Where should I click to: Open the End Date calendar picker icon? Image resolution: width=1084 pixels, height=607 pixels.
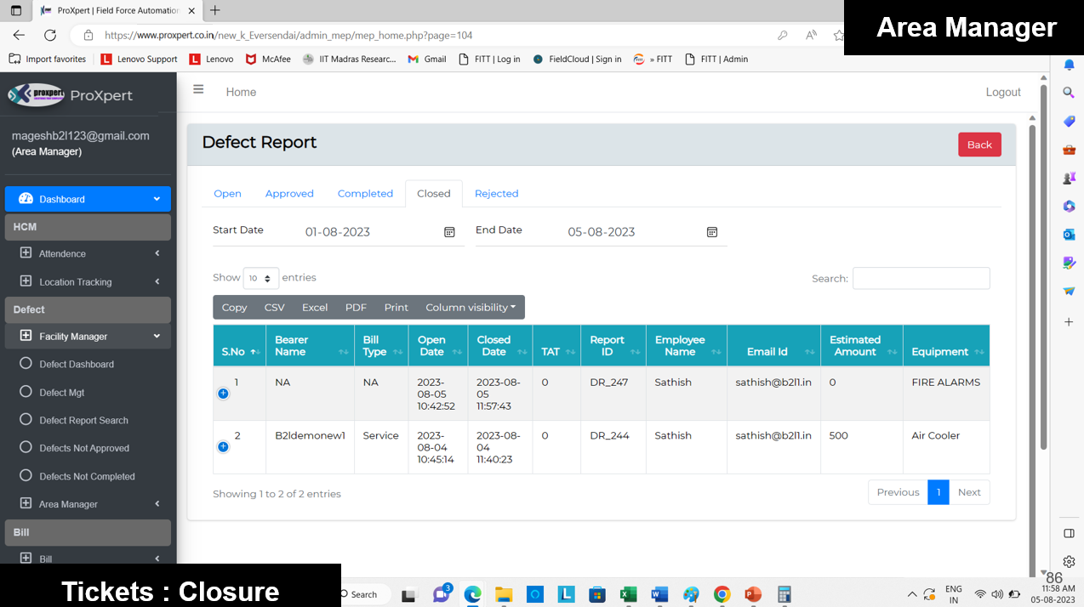coord(712,232)
